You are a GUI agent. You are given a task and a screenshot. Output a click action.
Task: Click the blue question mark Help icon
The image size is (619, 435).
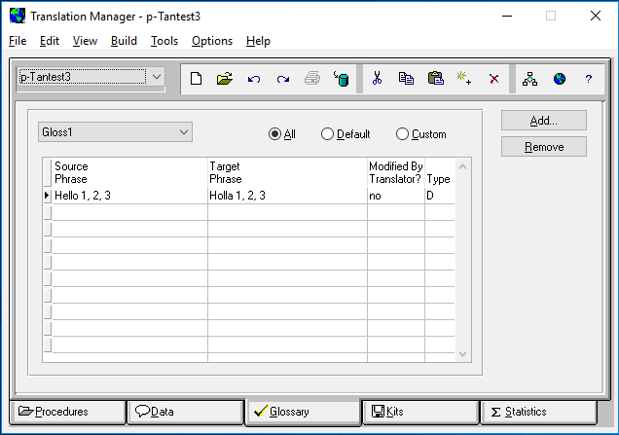[589, 79]
